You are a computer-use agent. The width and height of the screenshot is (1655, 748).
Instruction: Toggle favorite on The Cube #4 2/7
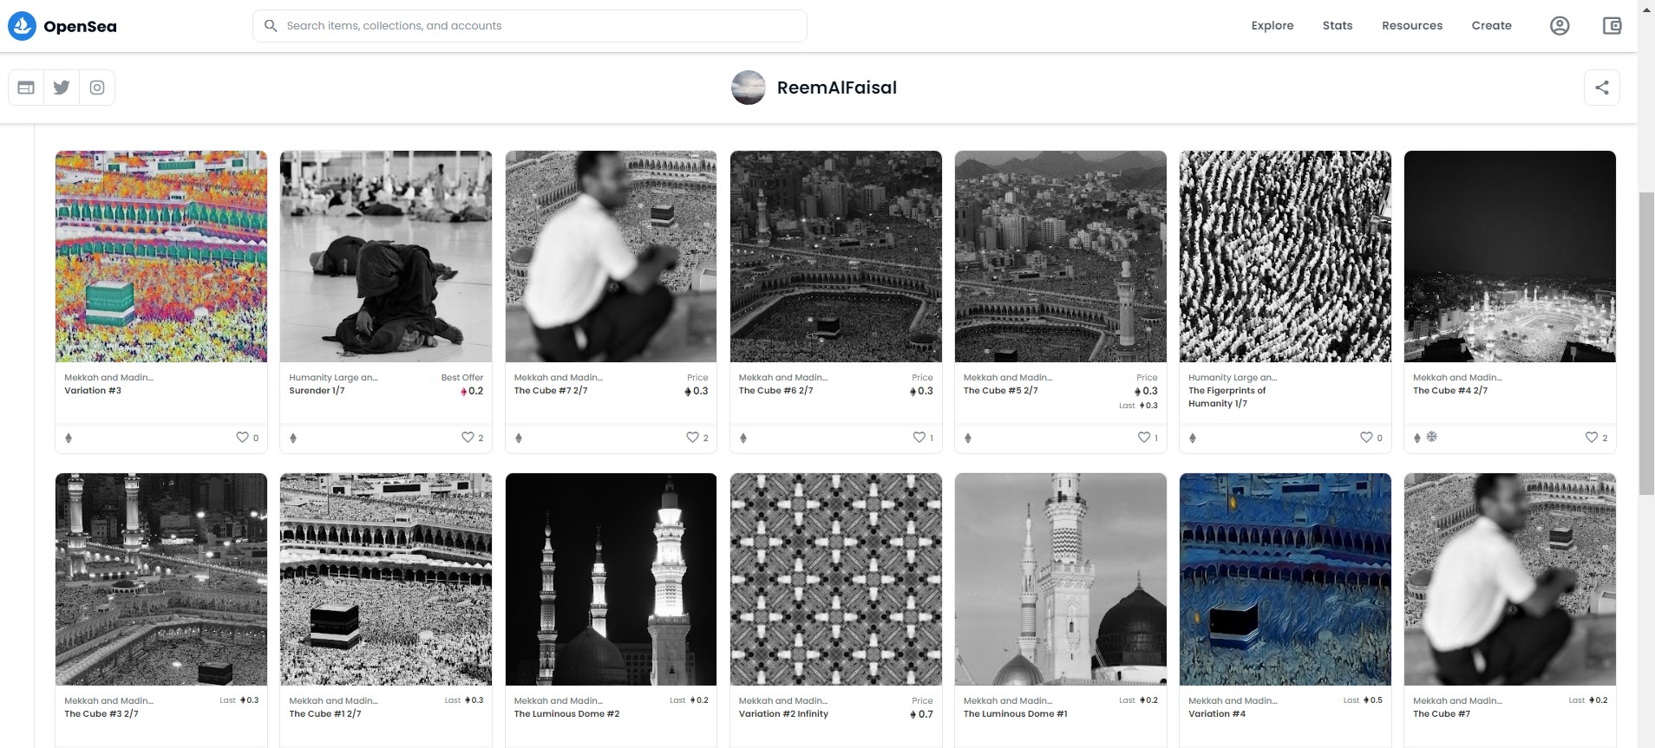tap(1591, 438)
